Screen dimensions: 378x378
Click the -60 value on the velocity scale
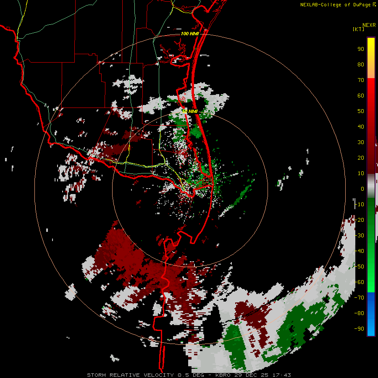click(x=359, y=282)
